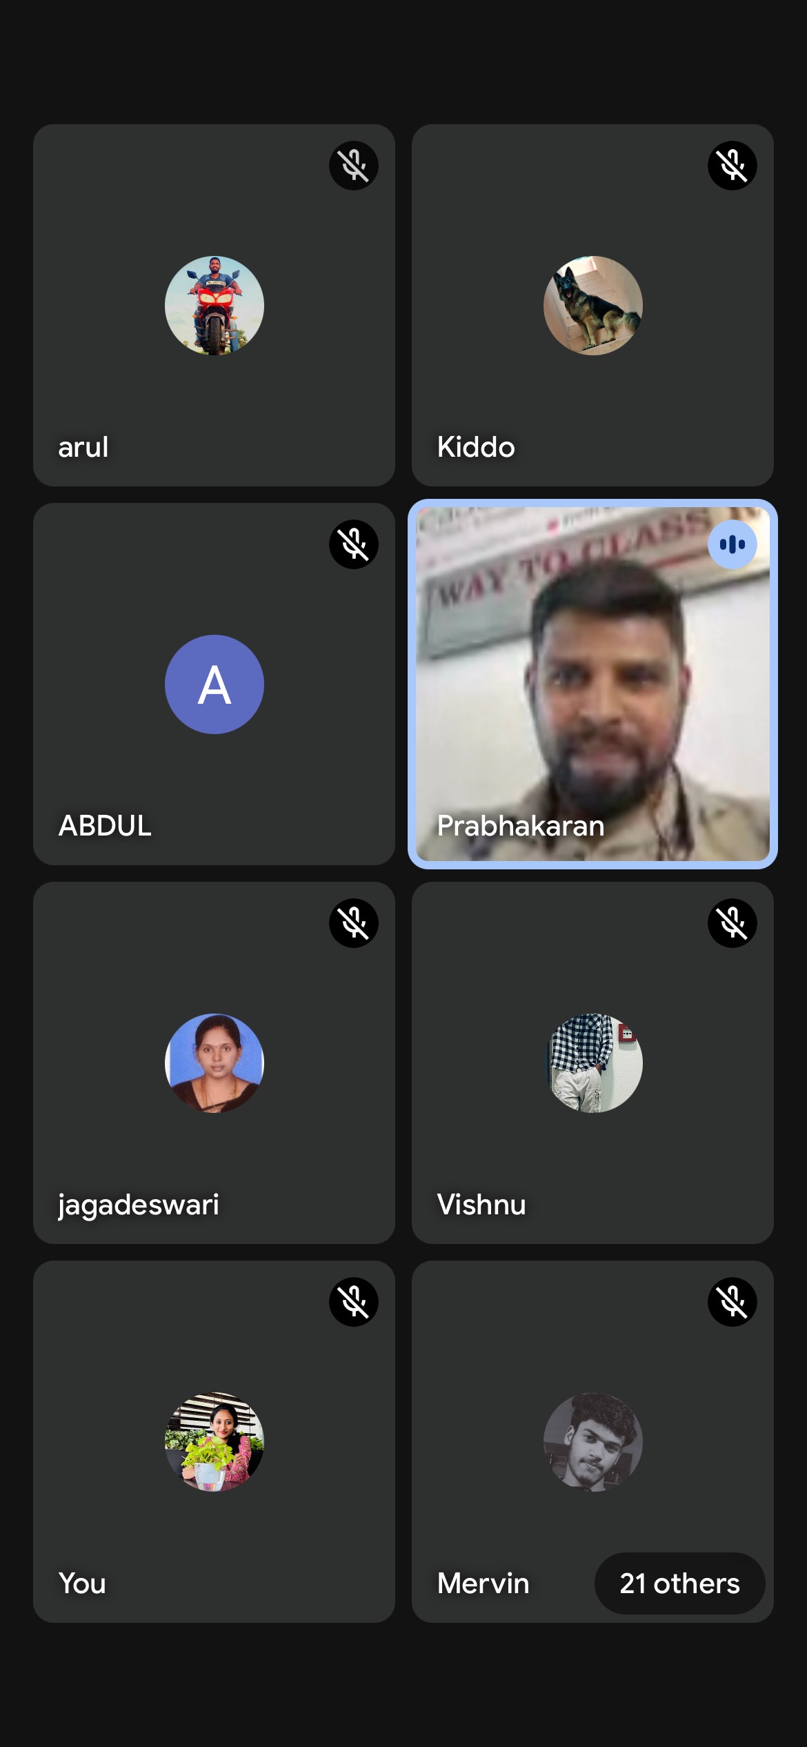Select the Mervin name label

483,1583
